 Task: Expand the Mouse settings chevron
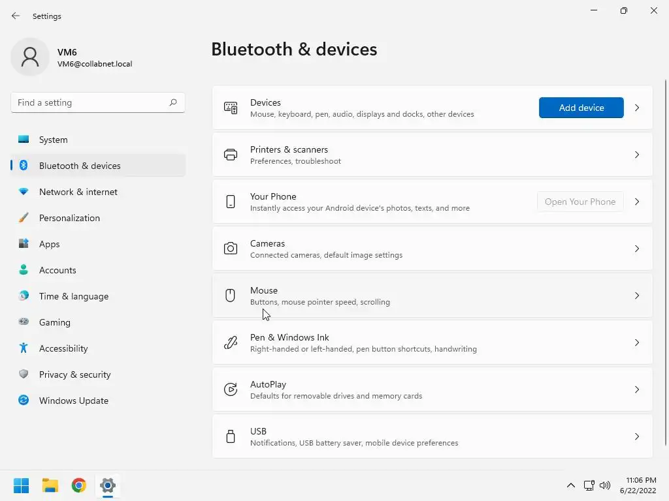(x=637, y=296)
